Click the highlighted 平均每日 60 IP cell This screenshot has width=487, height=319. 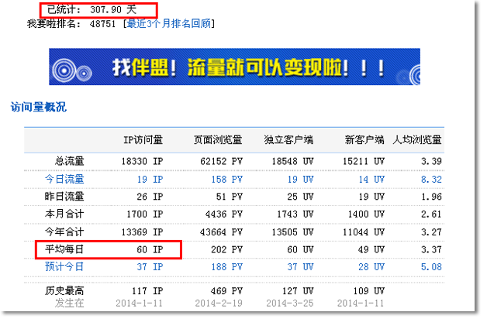click(109, 249)
